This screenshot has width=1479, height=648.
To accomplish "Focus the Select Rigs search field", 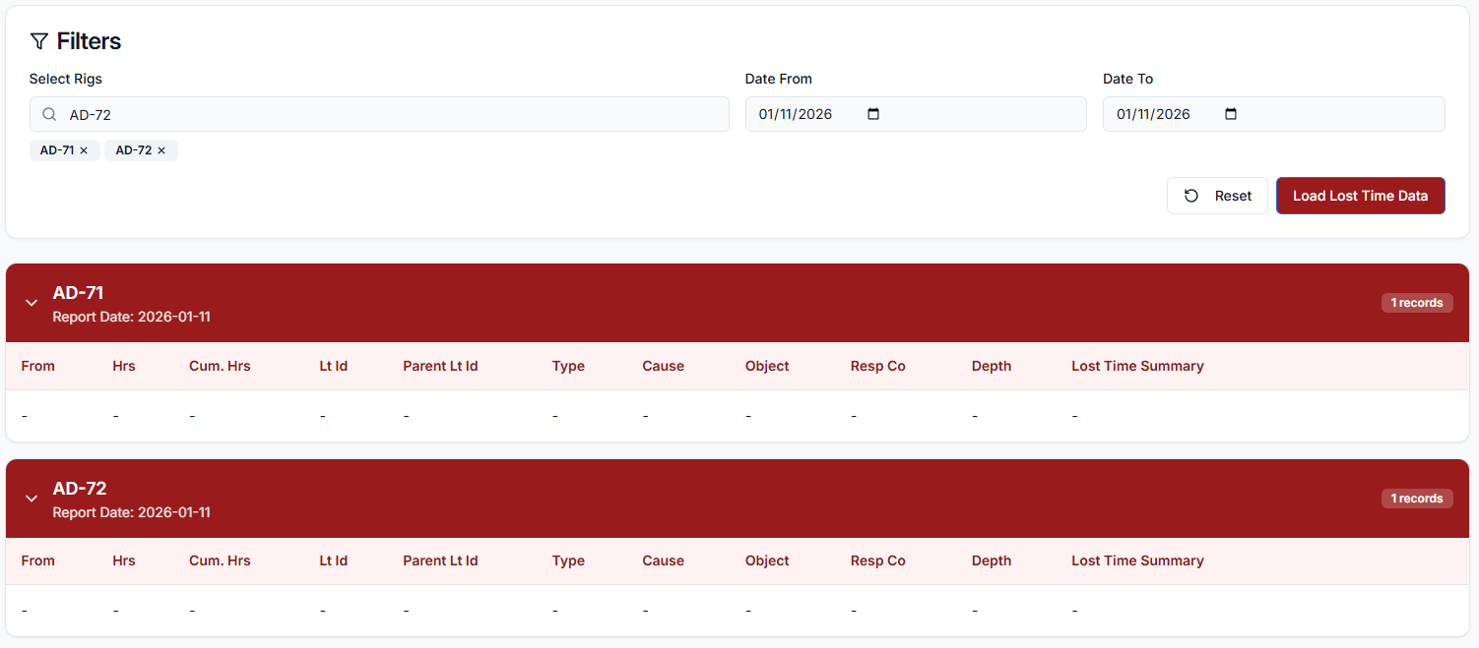I will pos(394,115).
